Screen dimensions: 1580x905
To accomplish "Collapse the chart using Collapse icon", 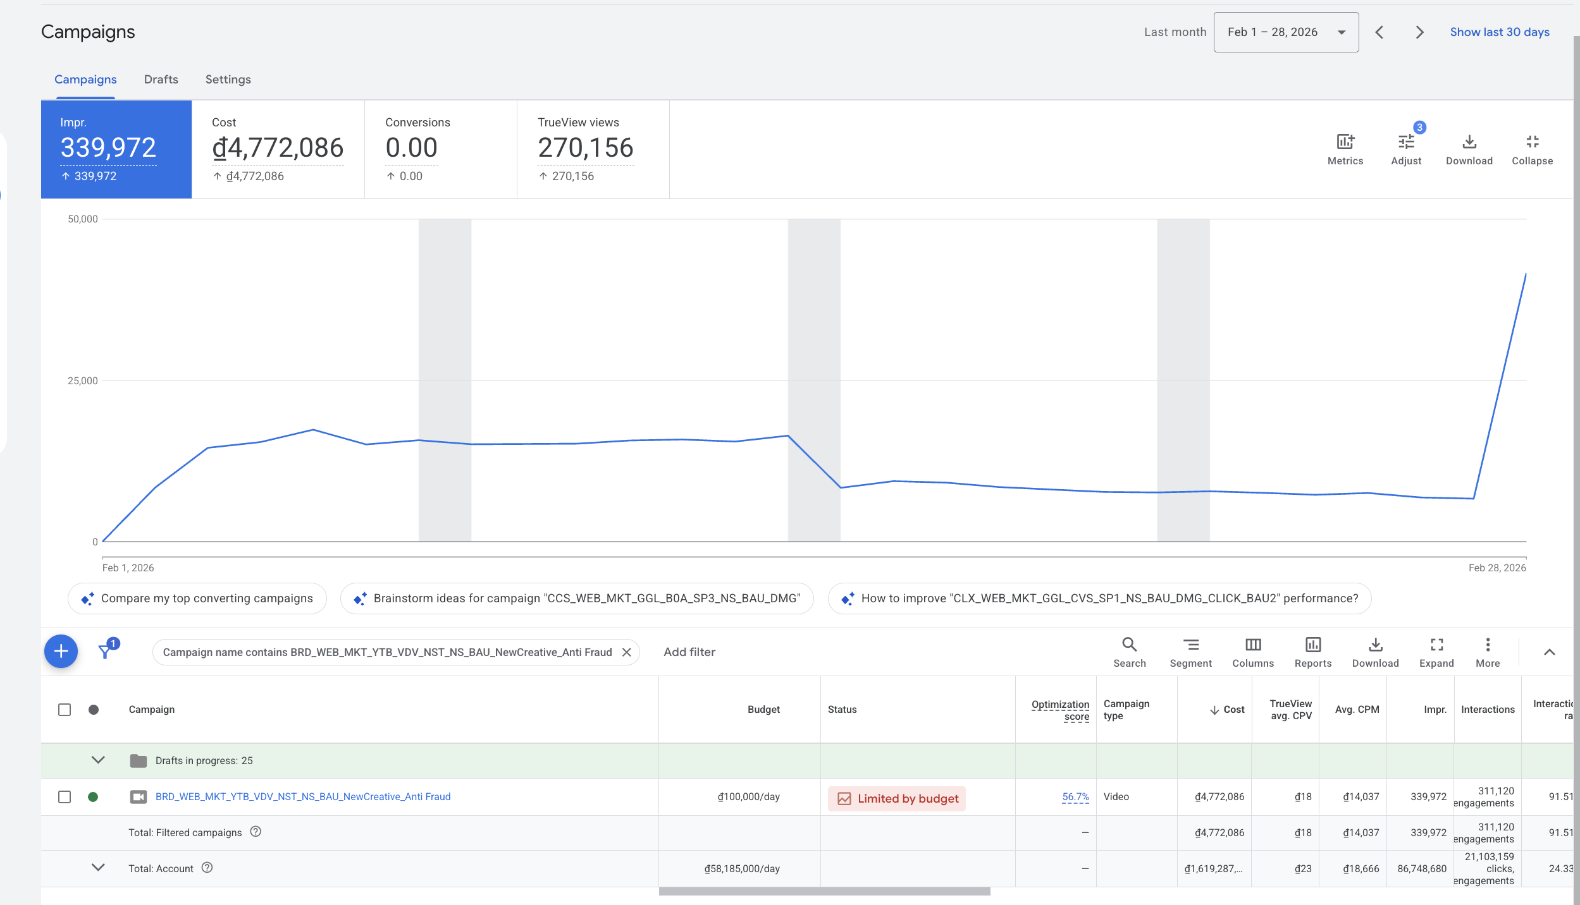I will 1531,142.
